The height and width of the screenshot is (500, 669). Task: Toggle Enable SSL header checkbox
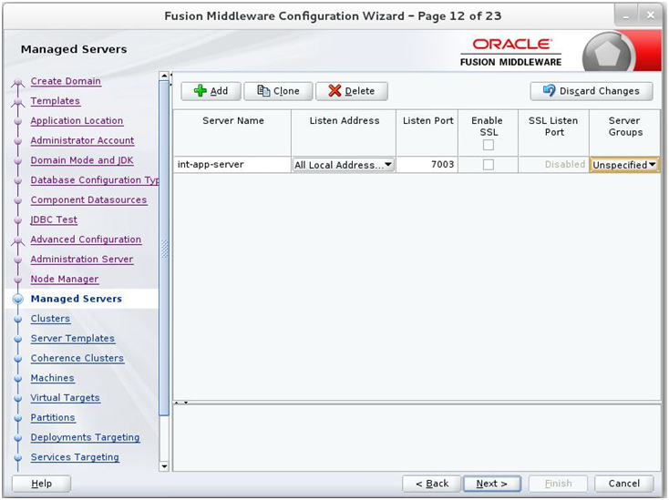[x=489, y=145]
